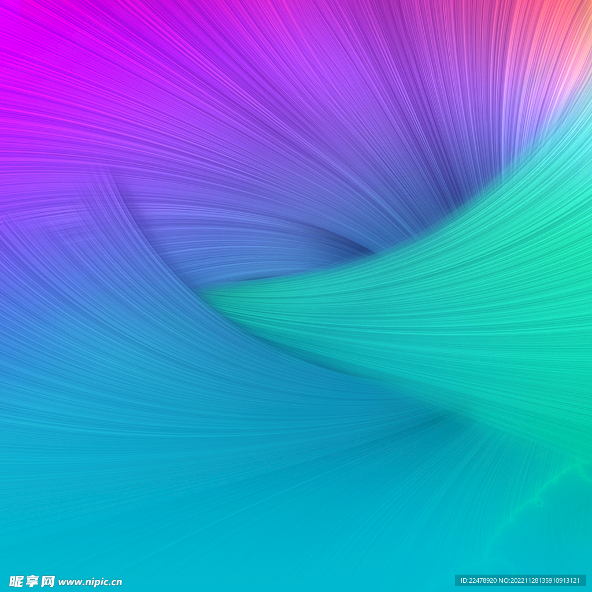This screenshot has width=592, height=592.
Task: Open the www.nipic.cn watermark link
Action: (90, 582)
